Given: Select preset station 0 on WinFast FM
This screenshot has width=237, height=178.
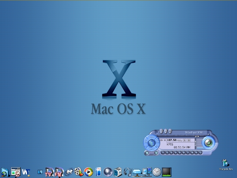Looking at the screenshot, I should [x=200, y=152].
